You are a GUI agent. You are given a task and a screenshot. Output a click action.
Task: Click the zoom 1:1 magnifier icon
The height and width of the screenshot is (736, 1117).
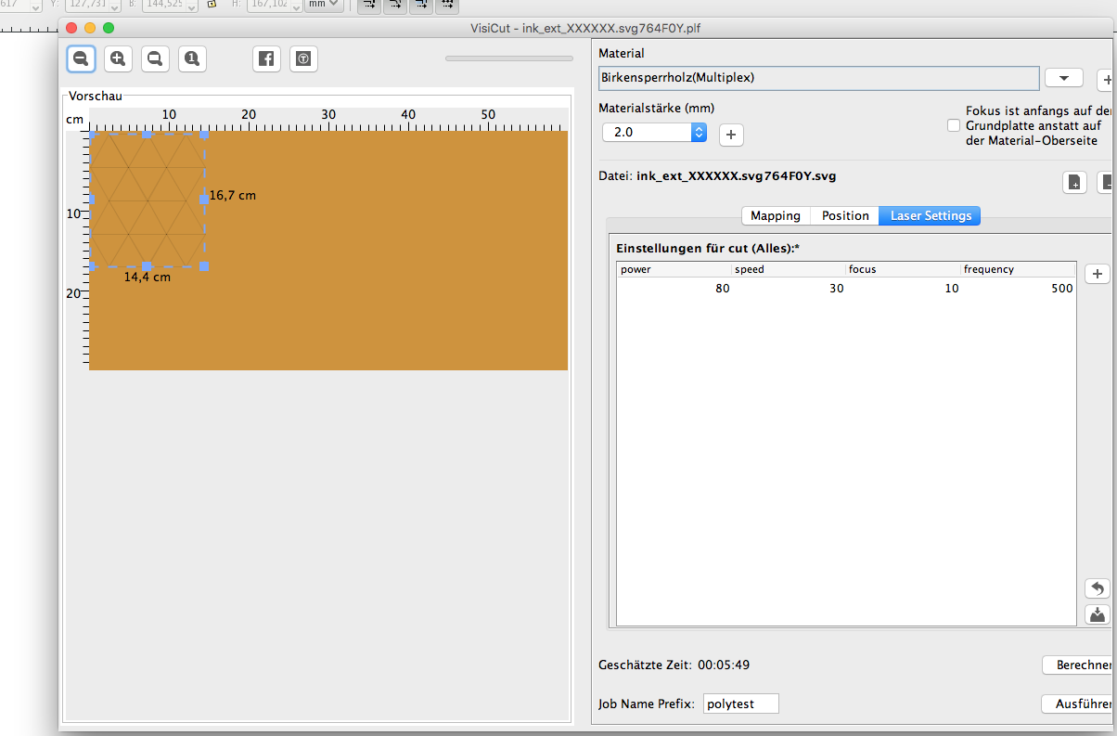192,59
